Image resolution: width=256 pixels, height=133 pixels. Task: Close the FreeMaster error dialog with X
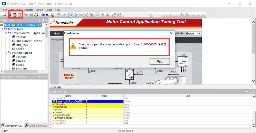tap(171, 33)
